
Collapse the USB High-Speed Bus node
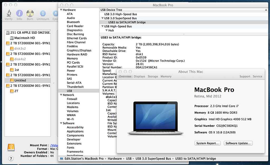103,26
